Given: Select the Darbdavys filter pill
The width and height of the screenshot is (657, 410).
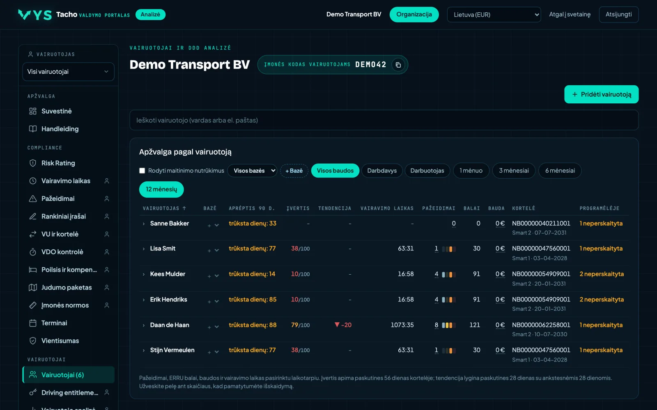Looking at the screenshot, I should pyautogui.click(x=382, y=171).
